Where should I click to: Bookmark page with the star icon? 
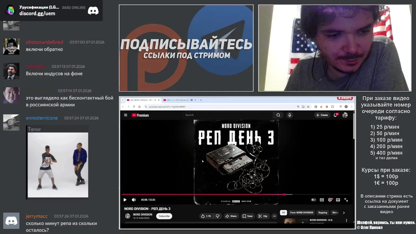pos(308,107)
